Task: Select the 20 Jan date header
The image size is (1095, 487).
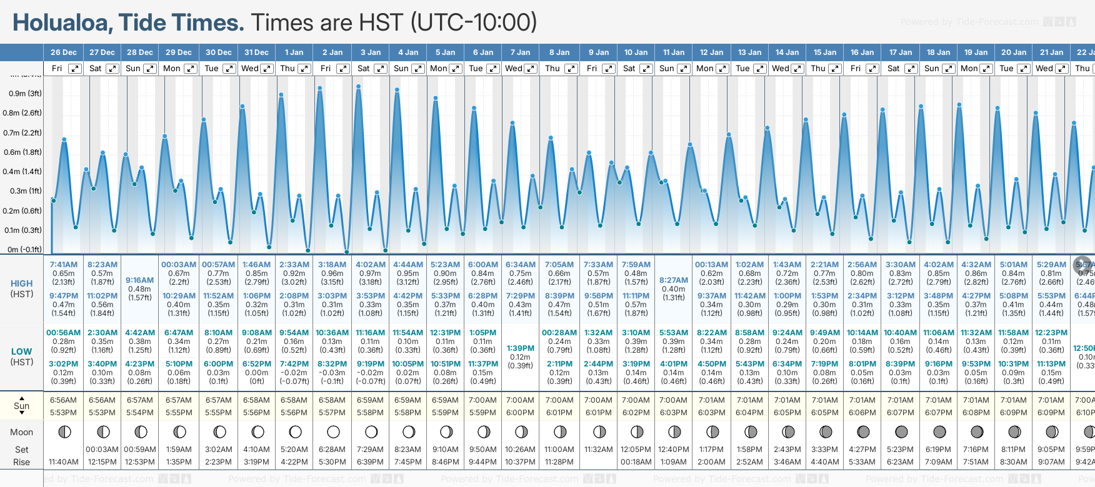Action: (1014, 52)
